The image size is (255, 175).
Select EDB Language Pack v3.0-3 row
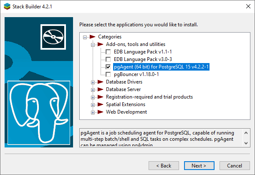[x=143, y=59]
